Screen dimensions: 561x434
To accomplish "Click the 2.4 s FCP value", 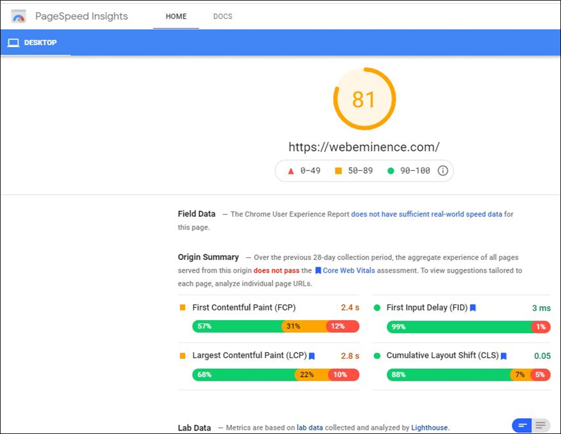I will [350, 308].
